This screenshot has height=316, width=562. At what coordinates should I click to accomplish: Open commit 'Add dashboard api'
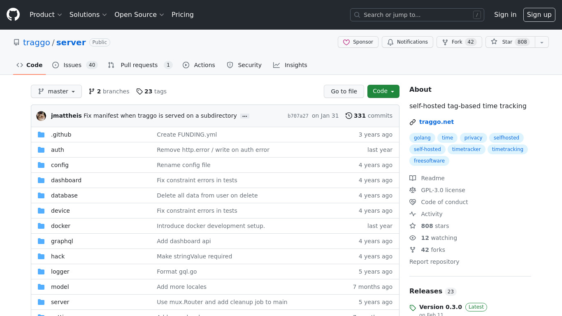(x=184, y=241)
